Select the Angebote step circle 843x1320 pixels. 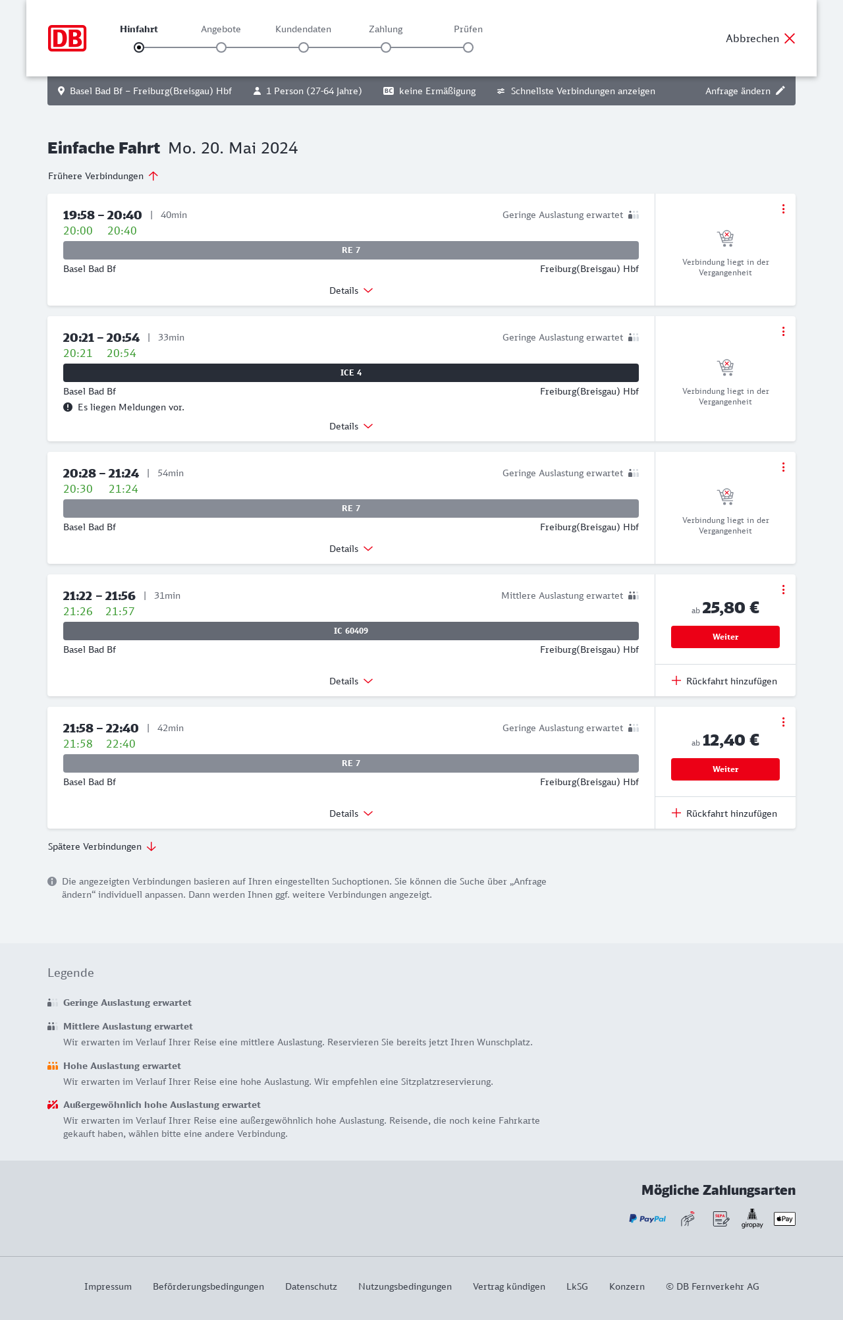pos(221,47)
